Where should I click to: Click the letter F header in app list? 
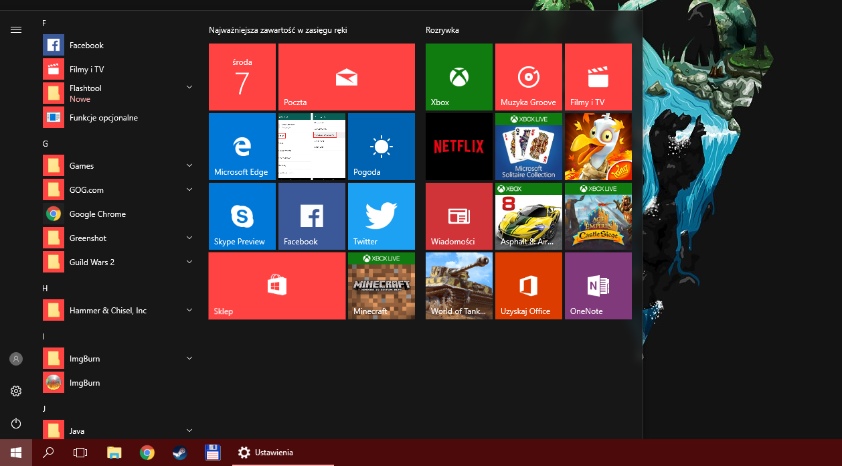click(x=44, y=23)
